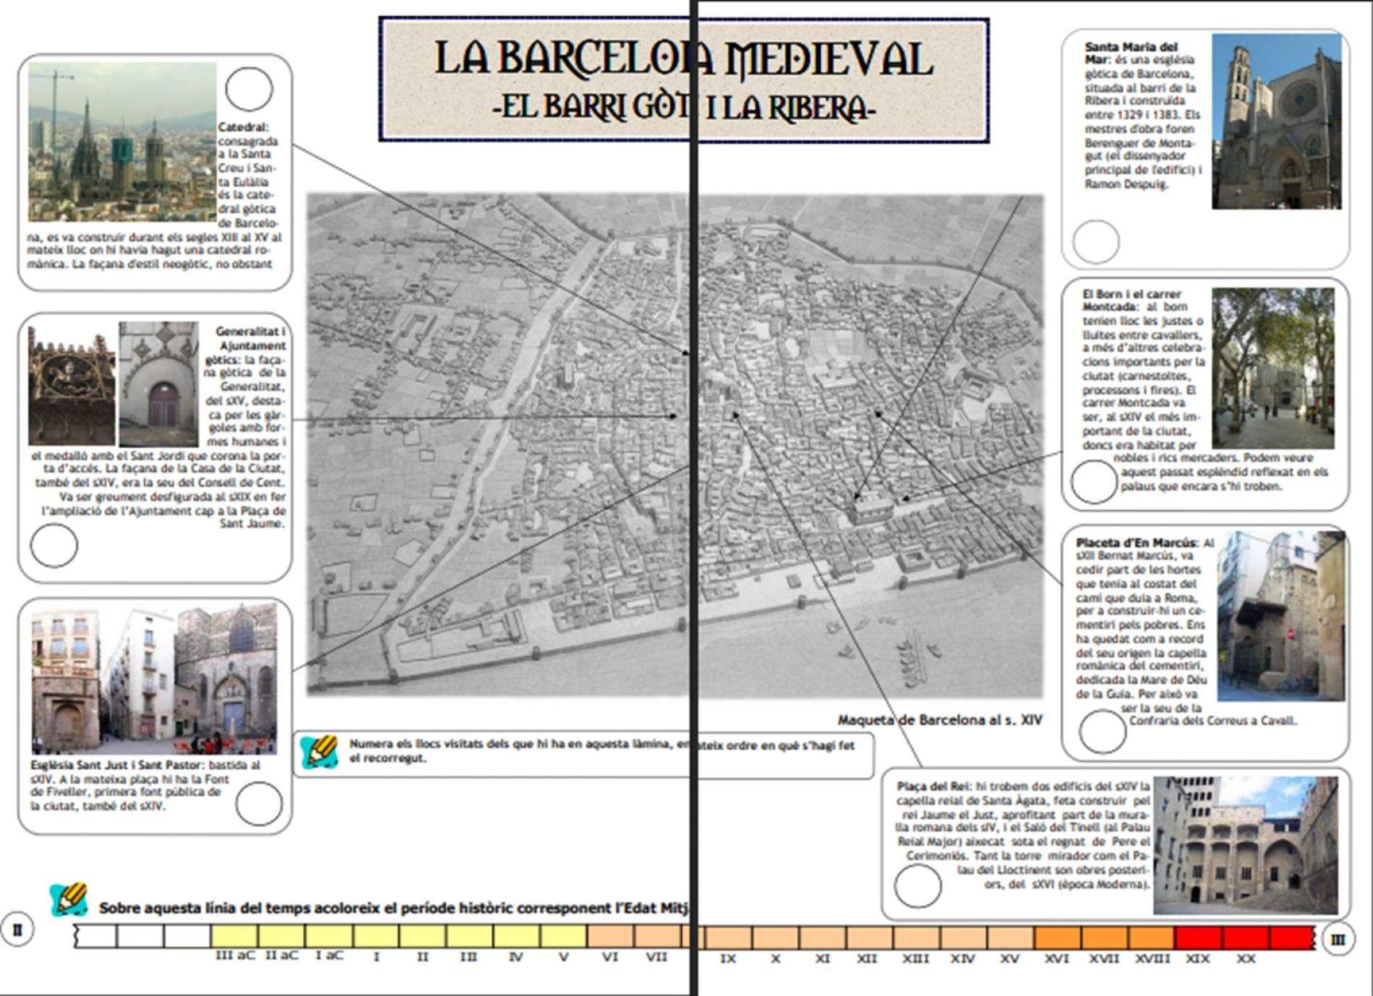This screenshot has width=1373, height=996.
Task: Click the pencil icon beside the timeline instruction
Action: pos(69,900)
